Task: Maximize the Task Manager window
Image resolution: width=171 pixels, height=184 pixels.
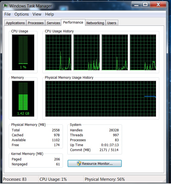Action: pyautogui.click(x=145, y=5)
